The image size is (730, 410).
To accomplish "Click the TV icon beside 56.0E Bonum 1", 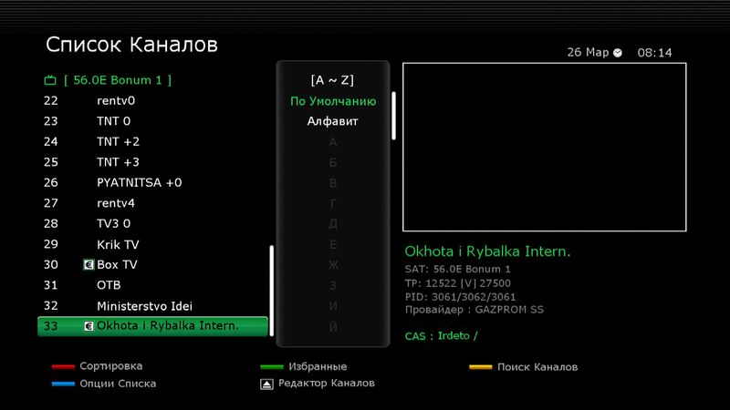I will coord(50,80).
